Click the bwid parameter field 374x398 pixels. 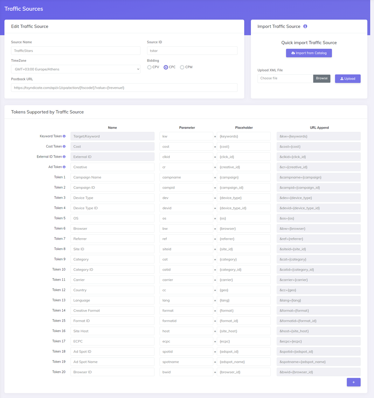point(186,372)
